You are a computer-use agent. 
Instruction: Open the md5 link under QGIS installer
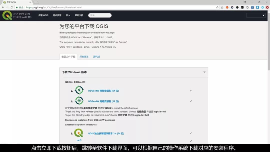click(79, 140)
